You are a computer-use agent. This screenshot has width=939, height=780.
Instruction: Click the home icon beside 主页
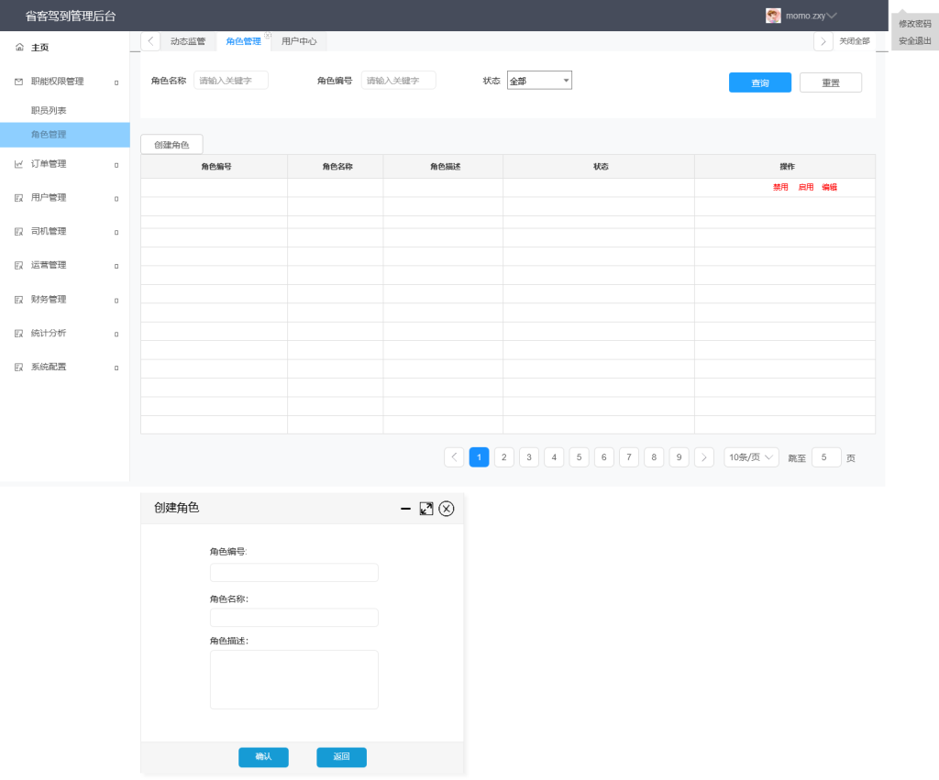click(x=19, y=48)
